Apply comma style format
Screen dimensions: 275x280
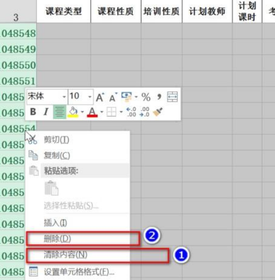[159, 97]
